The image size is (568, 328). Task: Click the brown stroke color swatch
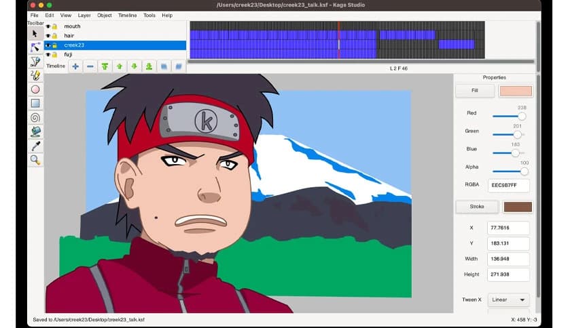click(x=516, y=207)
